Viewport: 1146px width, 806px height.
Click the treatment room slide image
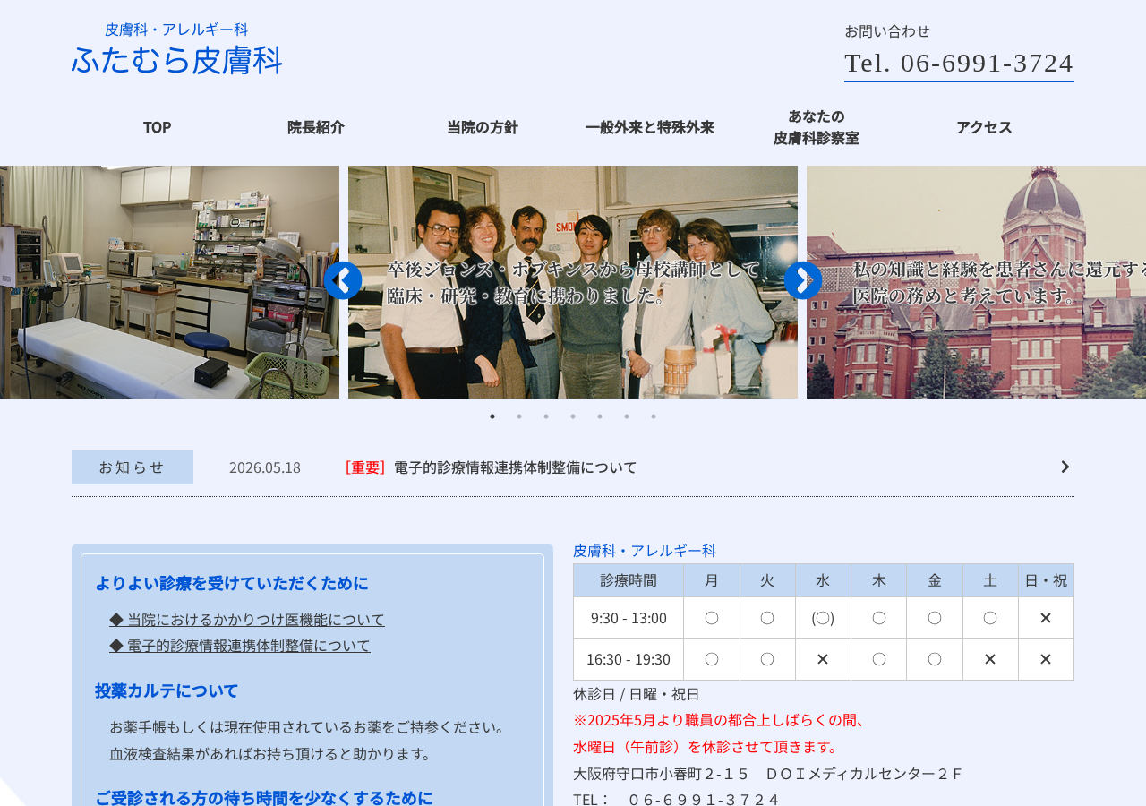tap(169, 282)
